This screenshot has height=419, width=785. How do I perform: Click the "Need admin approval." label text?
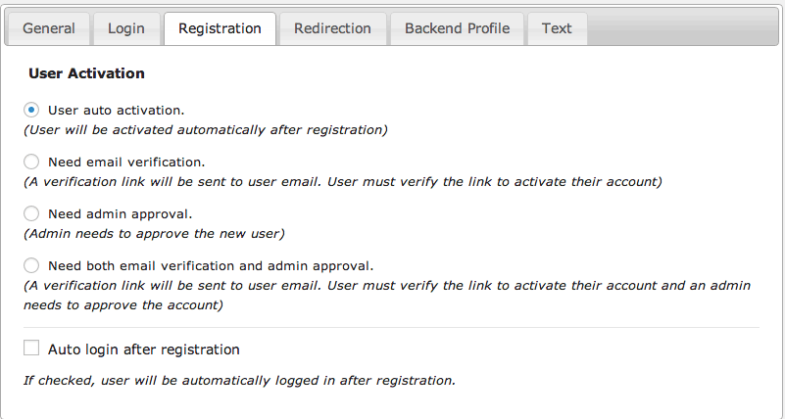pyautogui.click(x=120, y=213)
